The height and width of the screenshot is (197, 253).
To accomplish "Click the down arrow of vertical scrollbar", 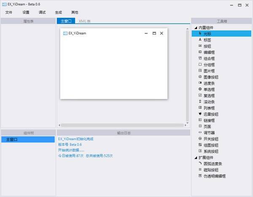I will click(x=187, y=123).
